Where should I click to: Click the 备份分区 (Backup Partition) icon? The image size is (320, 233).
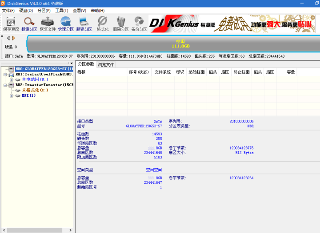tap(139, 23)
